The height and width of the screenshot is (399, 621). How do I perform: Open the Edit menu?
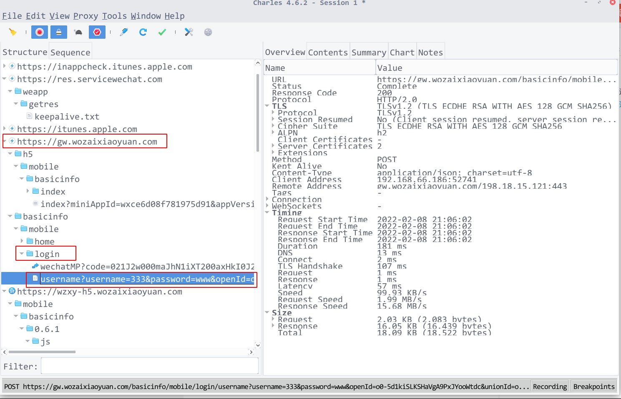36,16
